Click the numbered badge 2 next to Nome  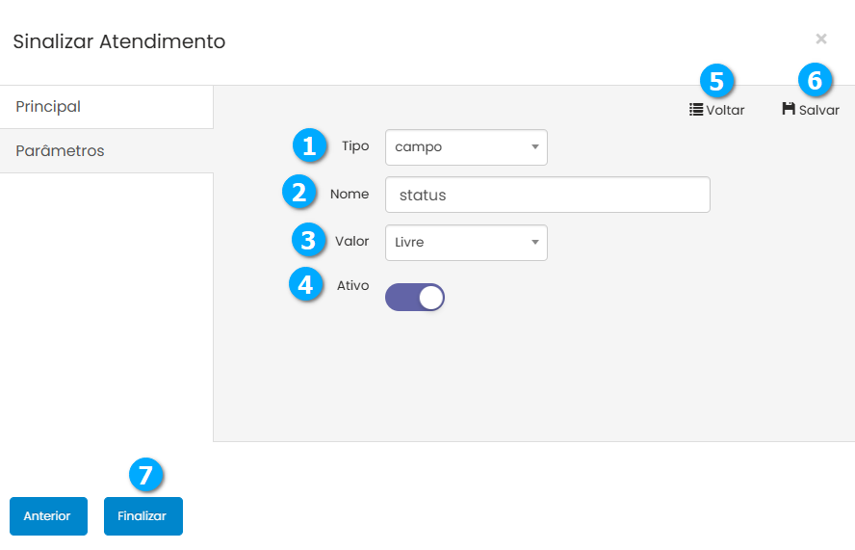(299, 193)
